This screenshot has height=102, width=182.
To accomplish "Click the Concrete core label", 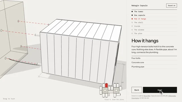I will click(x=138, y=62).
